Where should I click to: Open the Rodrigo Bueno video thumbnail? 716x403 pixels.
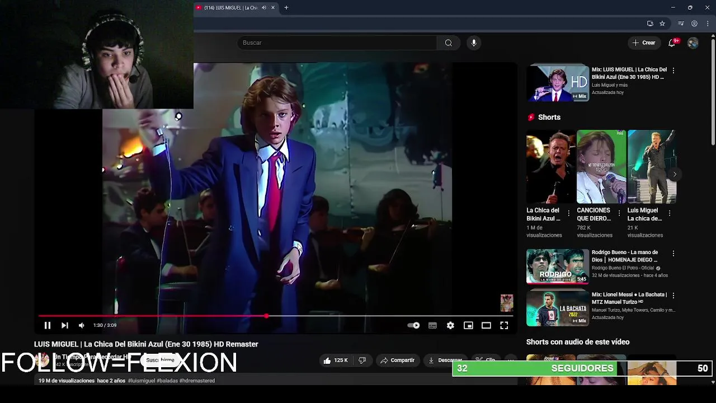point(558,266)
